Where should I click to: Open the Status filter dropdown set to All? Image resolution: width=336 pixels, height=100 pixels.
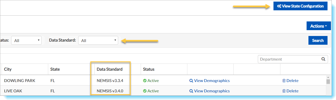pyautogui.click(x=26, y=40)
